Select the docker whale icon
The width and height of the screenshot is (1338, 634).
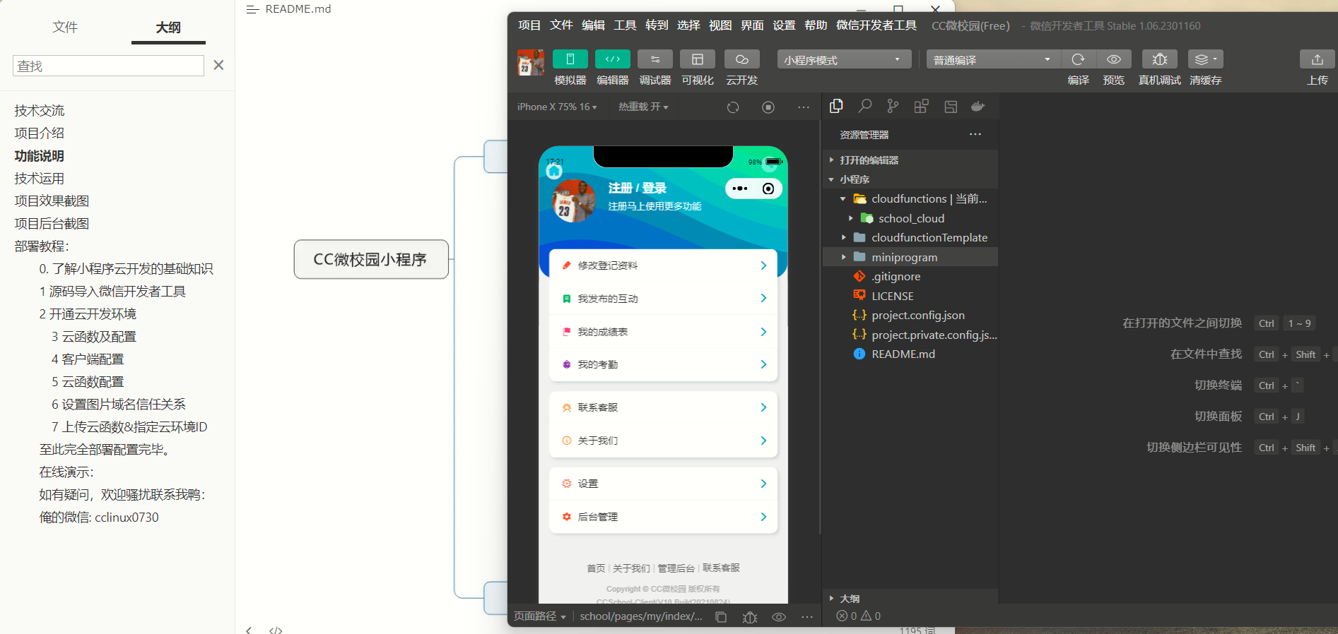point(978,107)
